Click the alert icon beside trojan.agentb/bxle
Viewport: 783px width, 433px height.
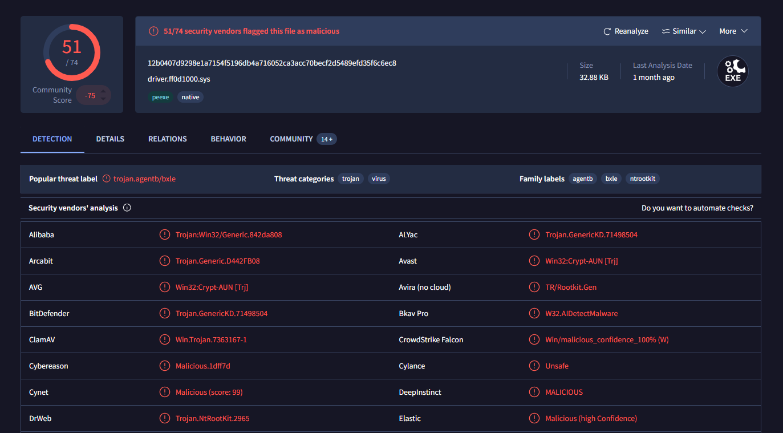click(x=107, y=179)
